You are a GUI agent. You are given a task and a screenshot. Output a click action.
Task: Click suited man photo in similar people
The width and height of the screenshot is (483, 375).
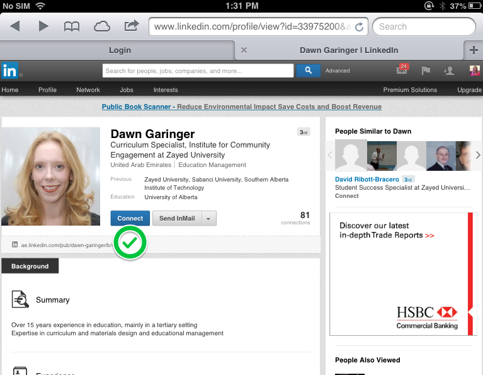[x=441, y=156]
